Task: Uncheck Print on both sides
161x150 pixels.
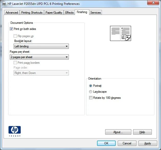Action: pos(11,29)
